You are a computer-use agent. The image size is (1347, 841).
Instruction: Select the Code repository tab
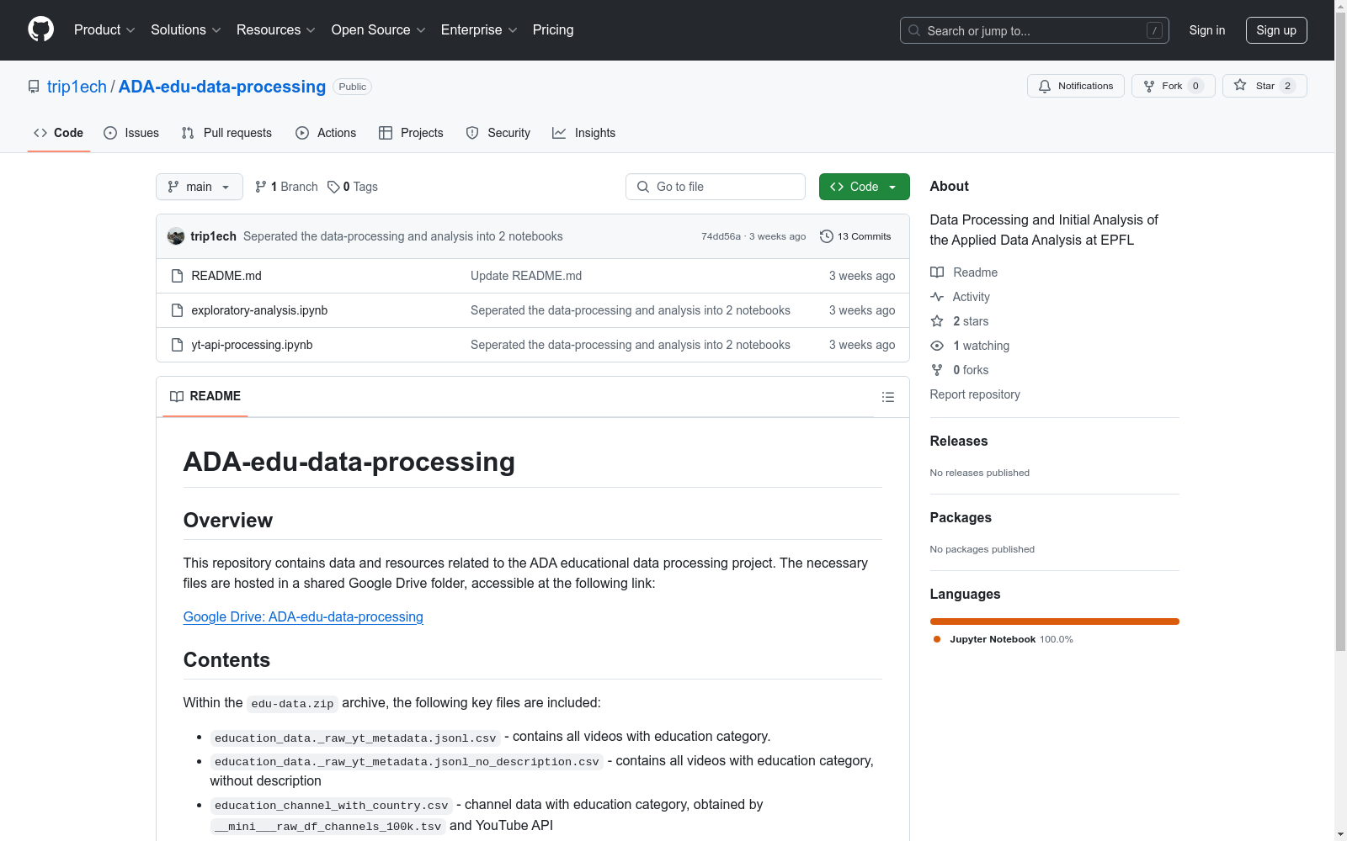pyautogui.click(x=58, y=133)
